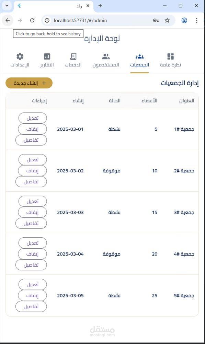Click the إنشاء جديدة create new button
The image size is (205, 344).
(29, 83)
